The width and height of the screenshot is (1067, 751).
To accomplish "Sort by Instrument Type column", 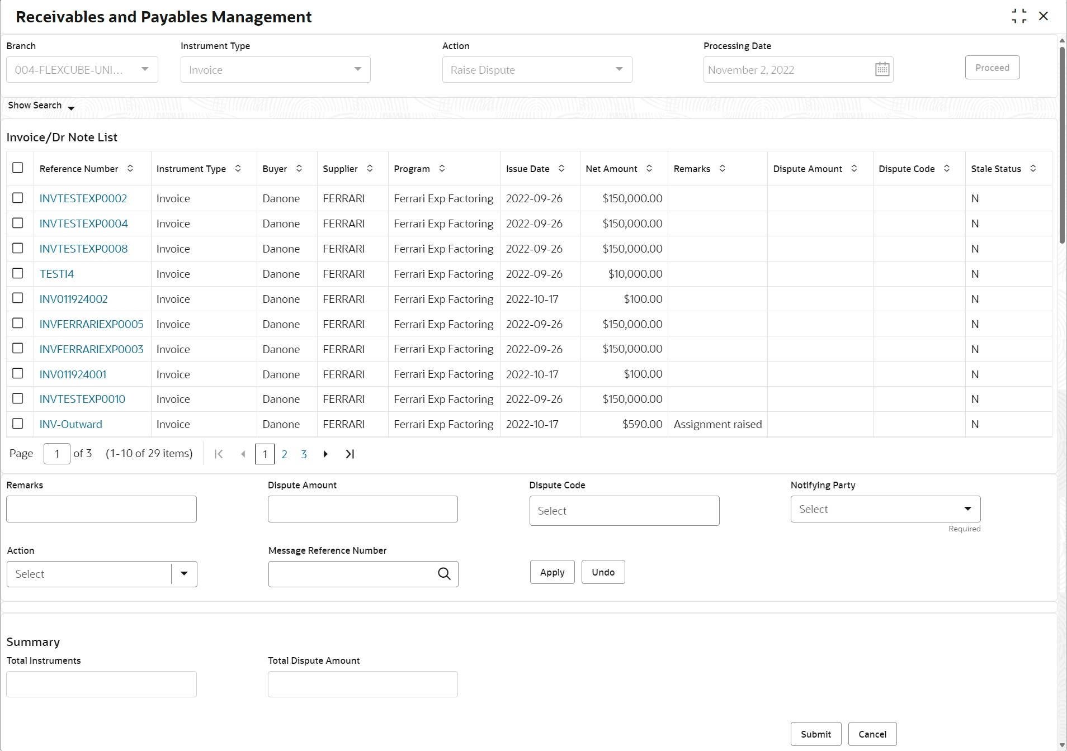I will coord(238,168).
